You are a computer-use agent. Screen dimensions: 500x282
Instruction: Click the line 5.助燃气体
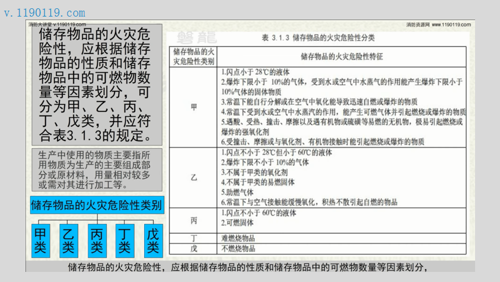pyautogui.click(x=237, y=192)
